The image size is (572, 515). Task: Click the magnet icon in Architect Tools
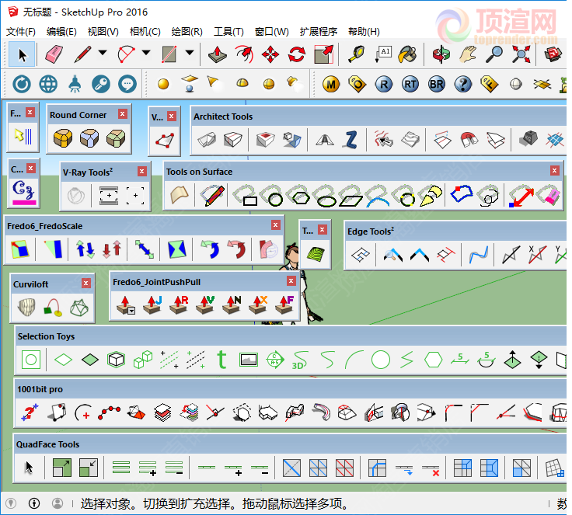click(469, 139)
